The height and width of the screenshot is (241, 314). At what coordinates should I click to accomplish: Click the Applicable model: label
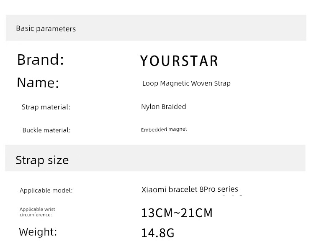coord(46,190)
